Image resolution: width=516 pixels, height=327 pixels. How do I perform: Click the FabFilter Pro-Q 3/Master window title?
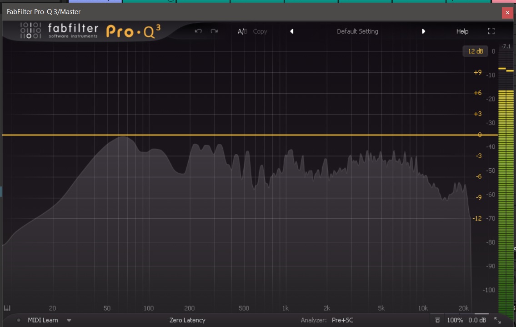pyautogui.click(x=44, y=12)
